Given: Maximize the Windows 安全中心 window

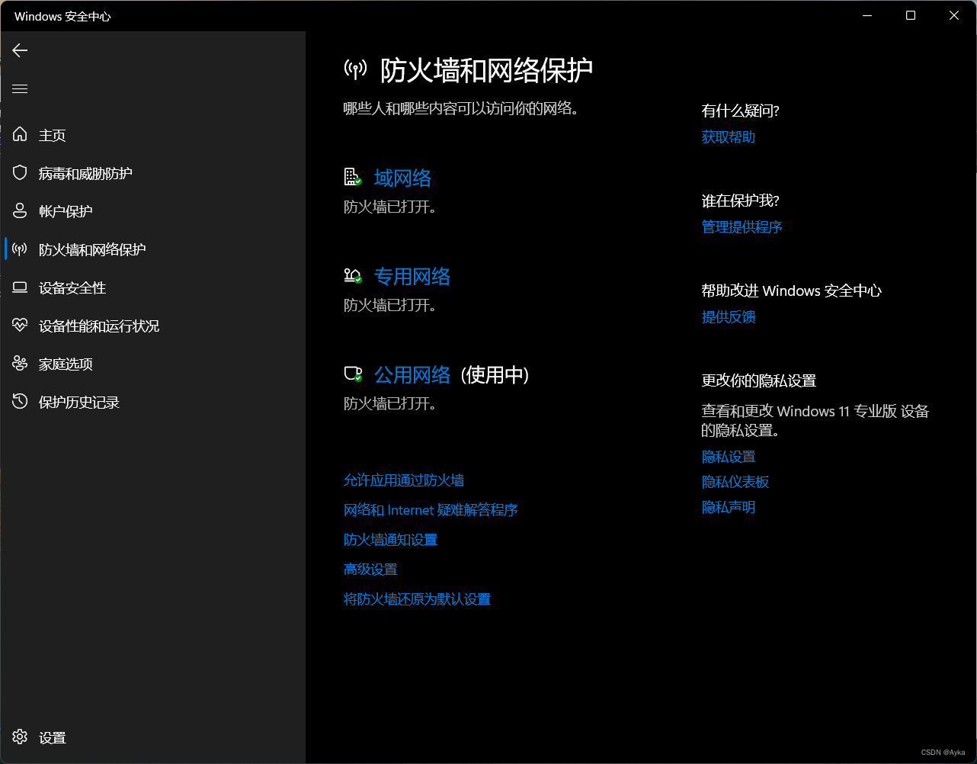Looking at the screenshot, I should pyautogui.click(x=911, y=15).
